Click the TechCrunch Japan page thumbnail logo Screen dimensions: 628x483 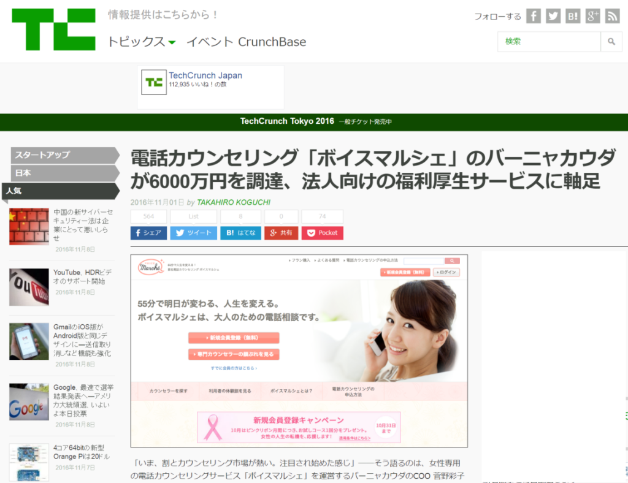[x=154, y=82]
